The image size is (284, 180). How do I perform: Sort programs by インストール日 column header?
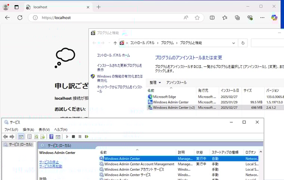click(x=230, y=90)
